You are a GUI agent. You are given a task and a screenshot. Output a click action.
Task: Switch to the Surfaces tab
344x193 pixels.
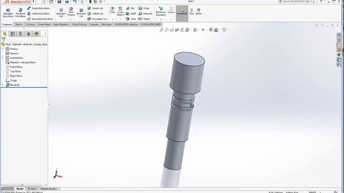click(30, 25)
